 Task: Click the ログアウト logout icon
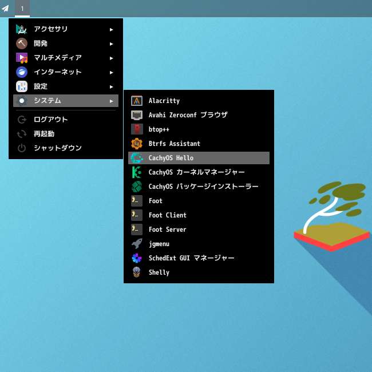pyautogui.click(x=22, y=120)
